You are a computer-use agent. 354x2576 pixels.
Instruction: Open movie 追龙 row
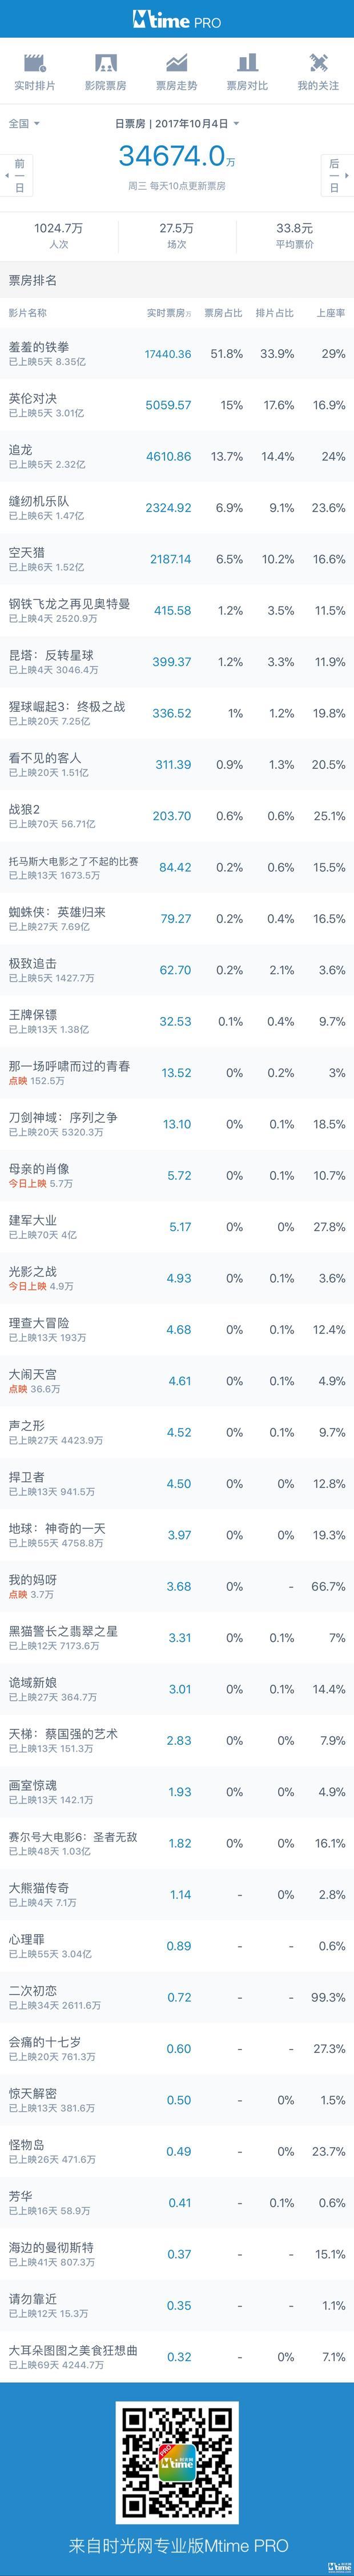177,457
